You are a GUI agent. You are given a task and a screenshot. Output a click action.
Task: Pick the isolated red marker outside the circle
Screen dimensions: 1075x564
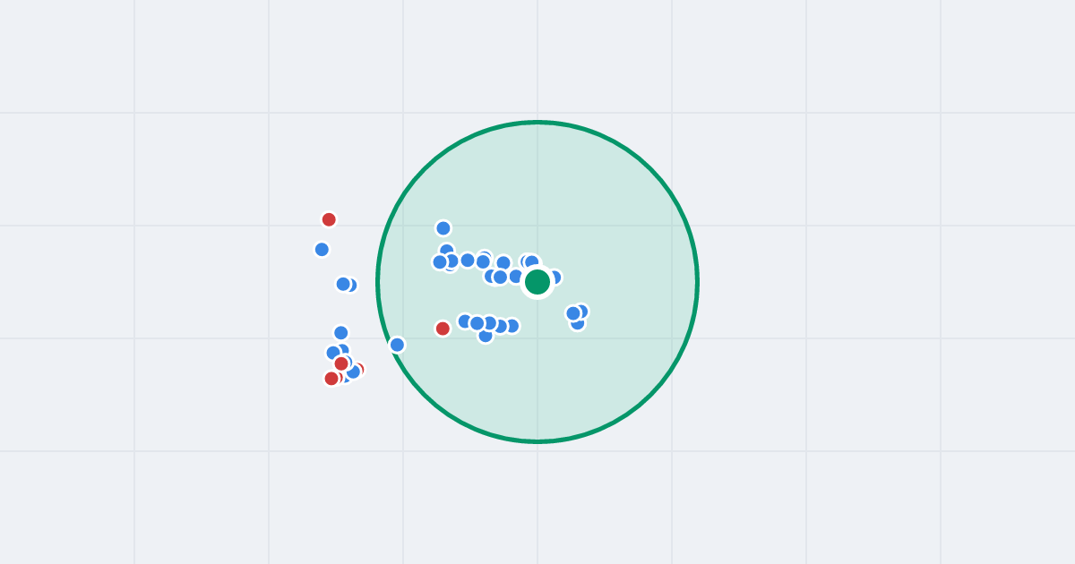click(329, 219)
